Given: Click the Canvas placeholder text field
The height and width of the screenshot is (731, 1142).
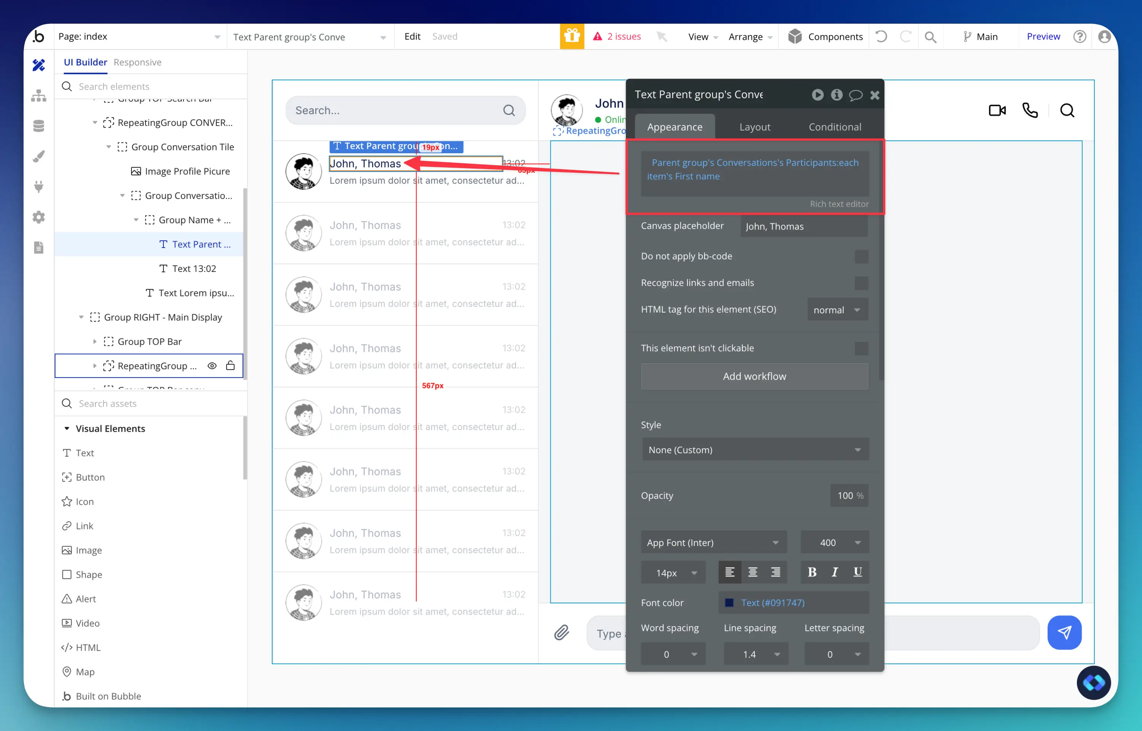Looking at the screenshot, I should tap(804, 227).
